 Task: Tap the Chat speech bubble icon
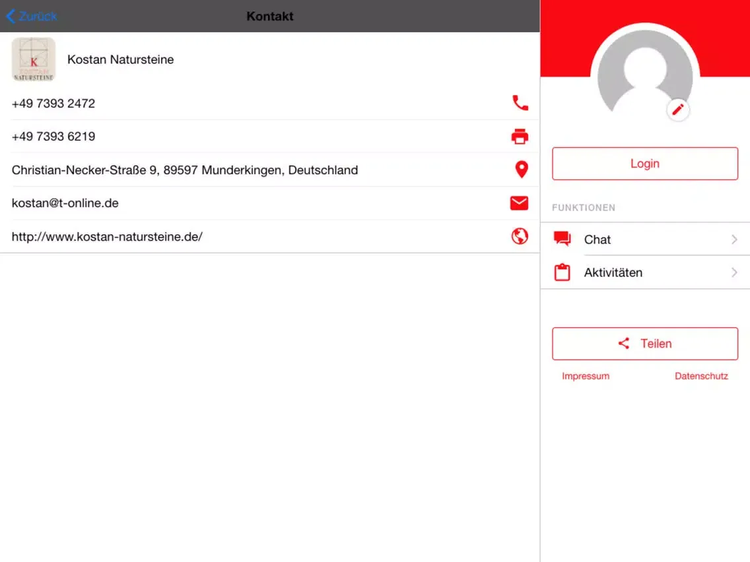pyautogui.click(x=562, y=239)
